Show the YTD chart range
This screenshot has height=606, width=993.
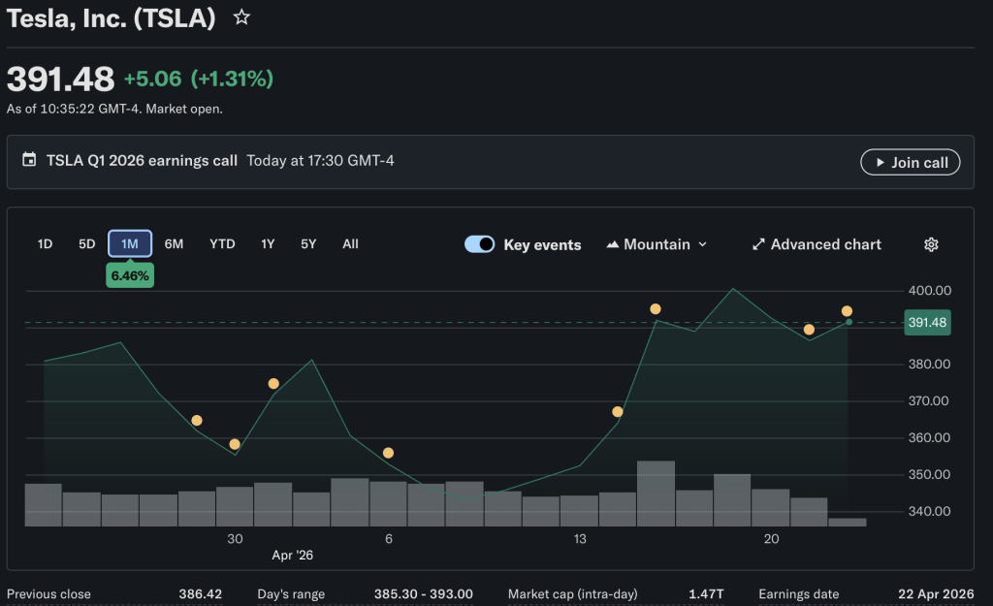(x=222, y=244)
